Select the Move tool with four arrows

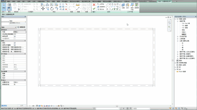[43, 9]
